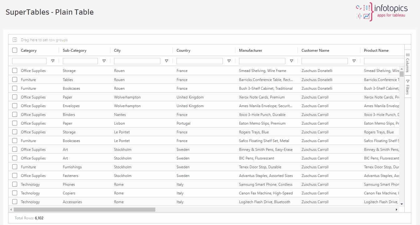Open the Filters side panel tab

coord(407,87)
